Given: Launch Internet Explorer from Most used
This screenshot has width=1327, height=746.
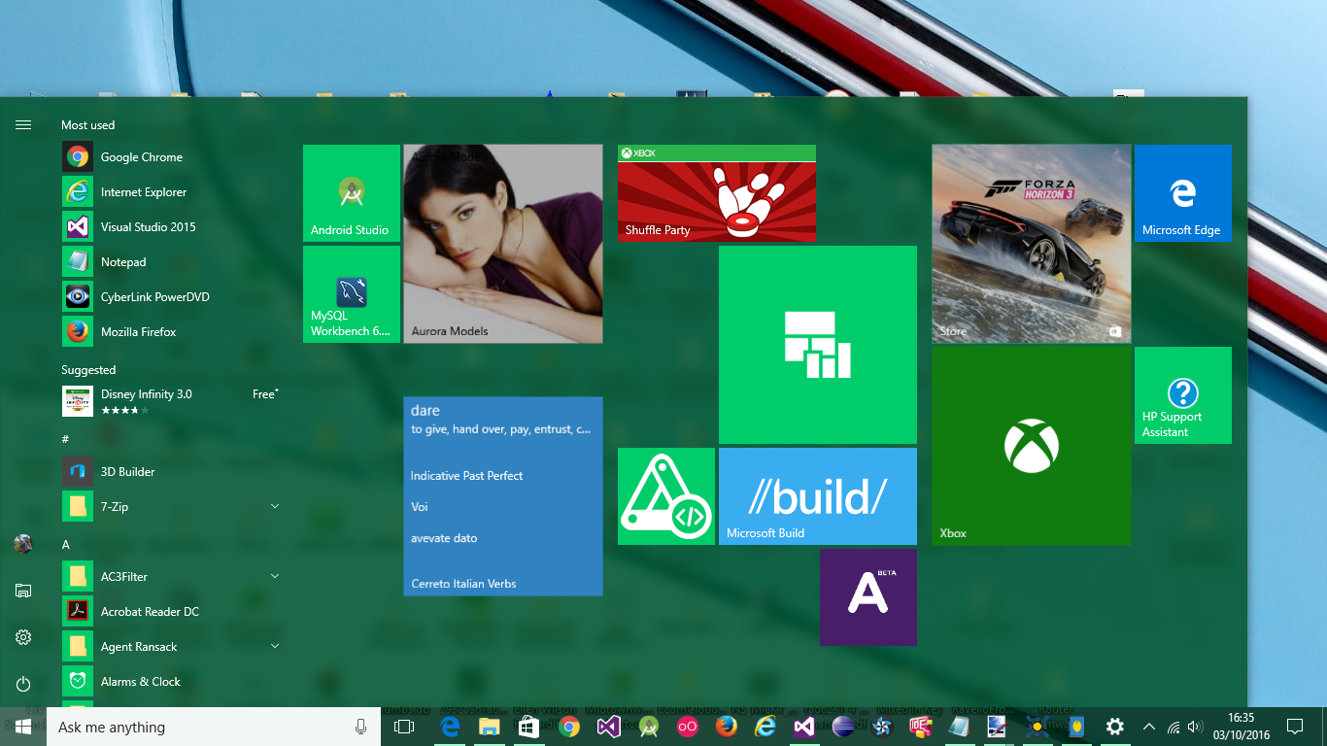Looking at the screenshot, I should (x=171, y=192).
